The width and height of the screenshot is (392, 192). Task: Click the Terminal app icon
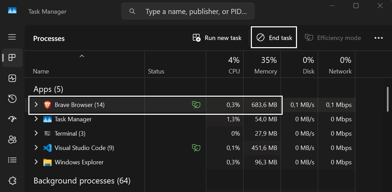(47, 134)
